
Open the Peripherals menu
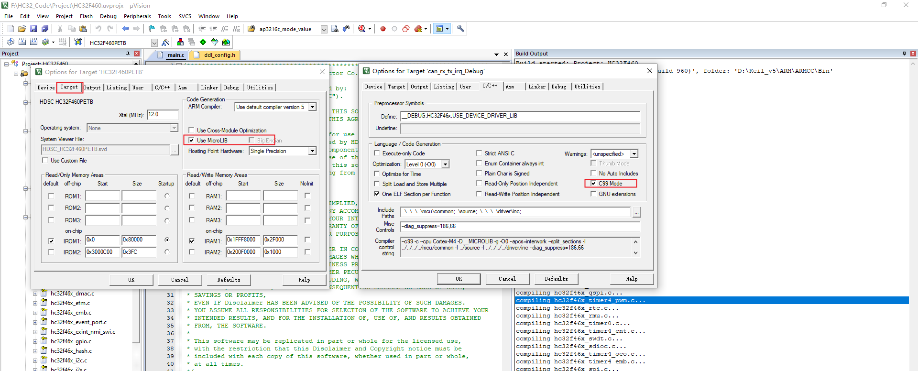[137, 16]
